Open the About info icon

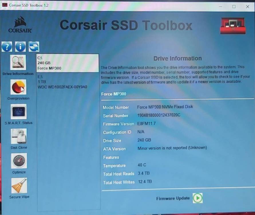(x=20, y=46)
